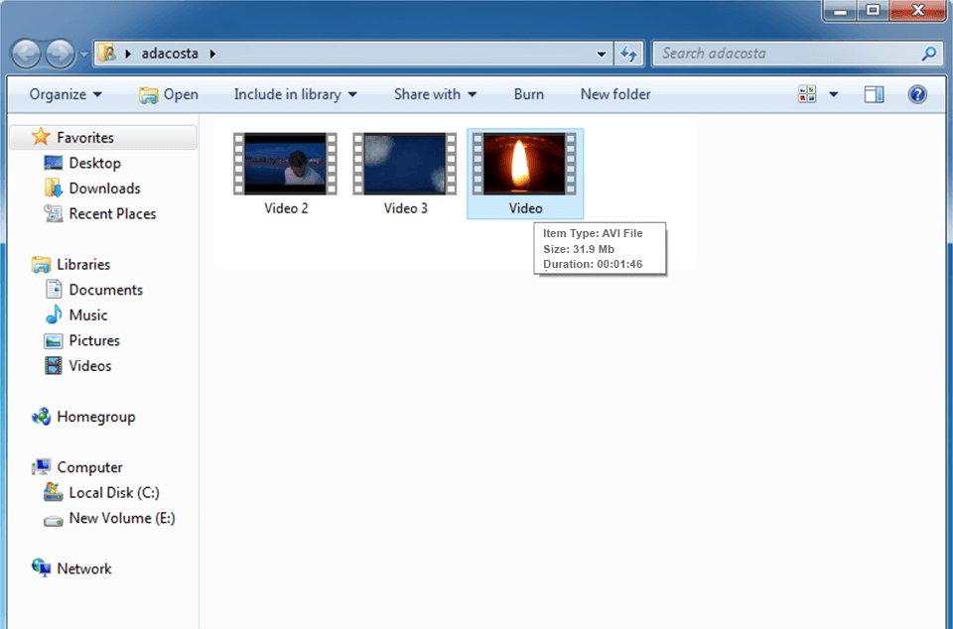Image resolution: width=953 pixels, height=629 pixels.
Task: Select the candle Video thumbnail
Action: 524,164
